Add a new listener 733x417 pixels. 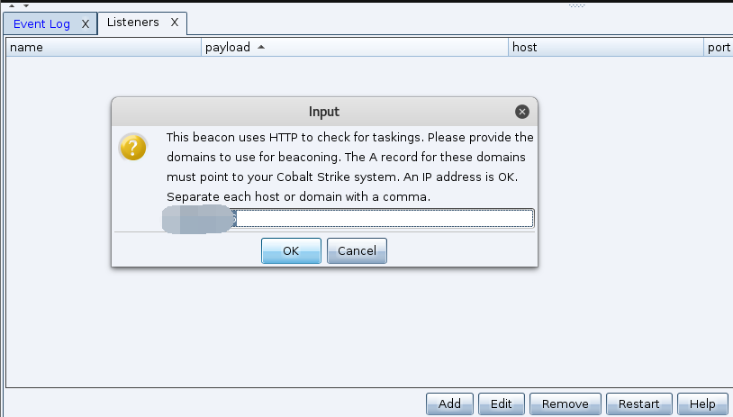click(449, 403)
